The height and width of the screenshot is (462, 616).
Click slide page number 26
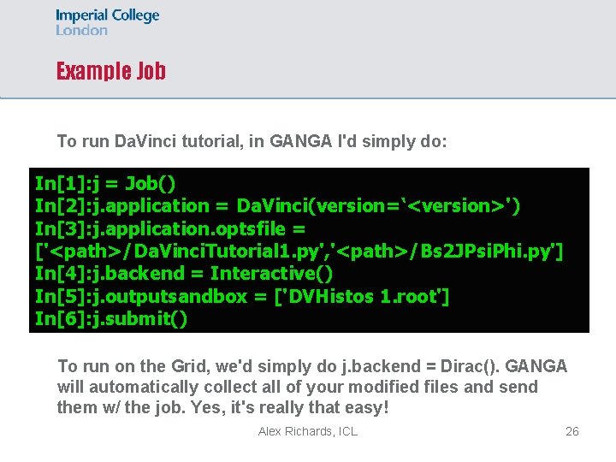pyautogui.click(x=572, y=431)
